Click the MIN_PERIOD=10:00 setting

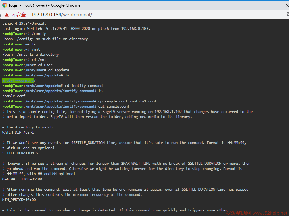pos(19,200)
